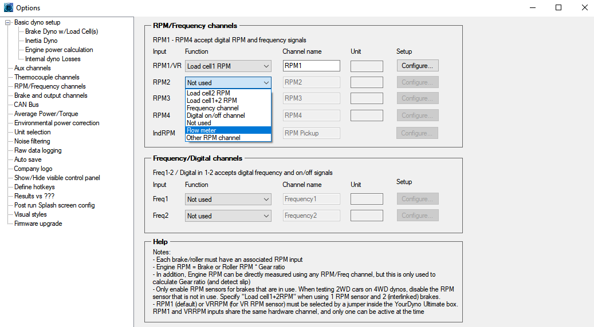Open Thermocouple channels page
This screenshot has height=327, width=594.
47,77
